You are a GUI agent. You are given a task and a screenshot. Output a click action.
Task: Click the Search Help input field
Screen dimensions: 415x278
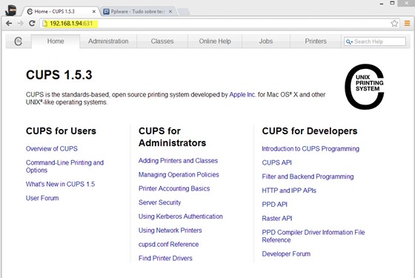(x=375, y=42)
